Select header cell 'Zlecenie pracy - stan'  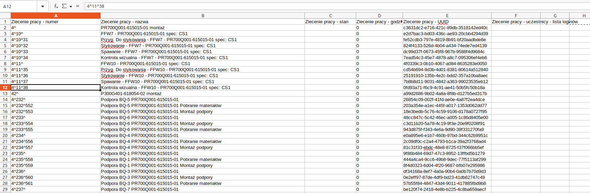coord(330,22)
